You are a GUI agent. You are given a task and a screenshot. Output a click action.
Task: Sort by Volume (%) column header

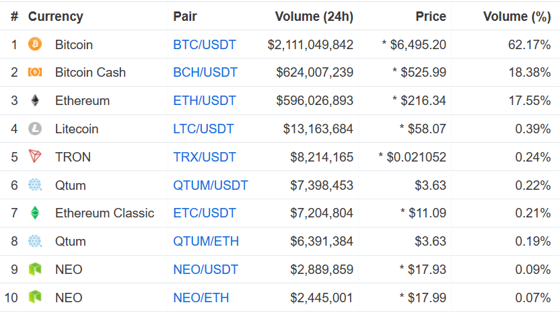517,16
